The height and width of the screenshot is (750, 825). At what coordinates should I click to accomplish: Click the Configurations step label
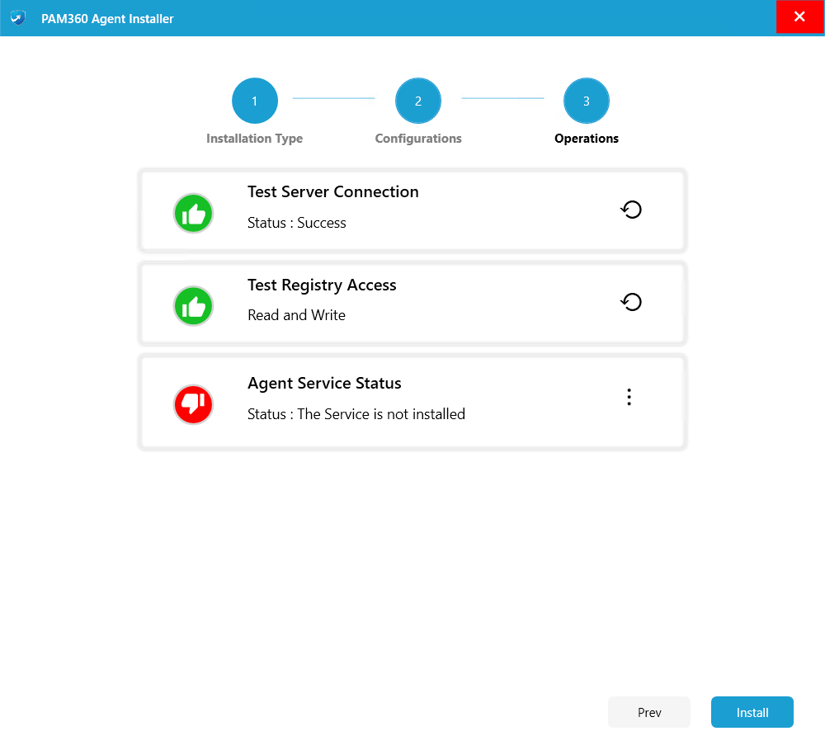(x=417, y=139)
